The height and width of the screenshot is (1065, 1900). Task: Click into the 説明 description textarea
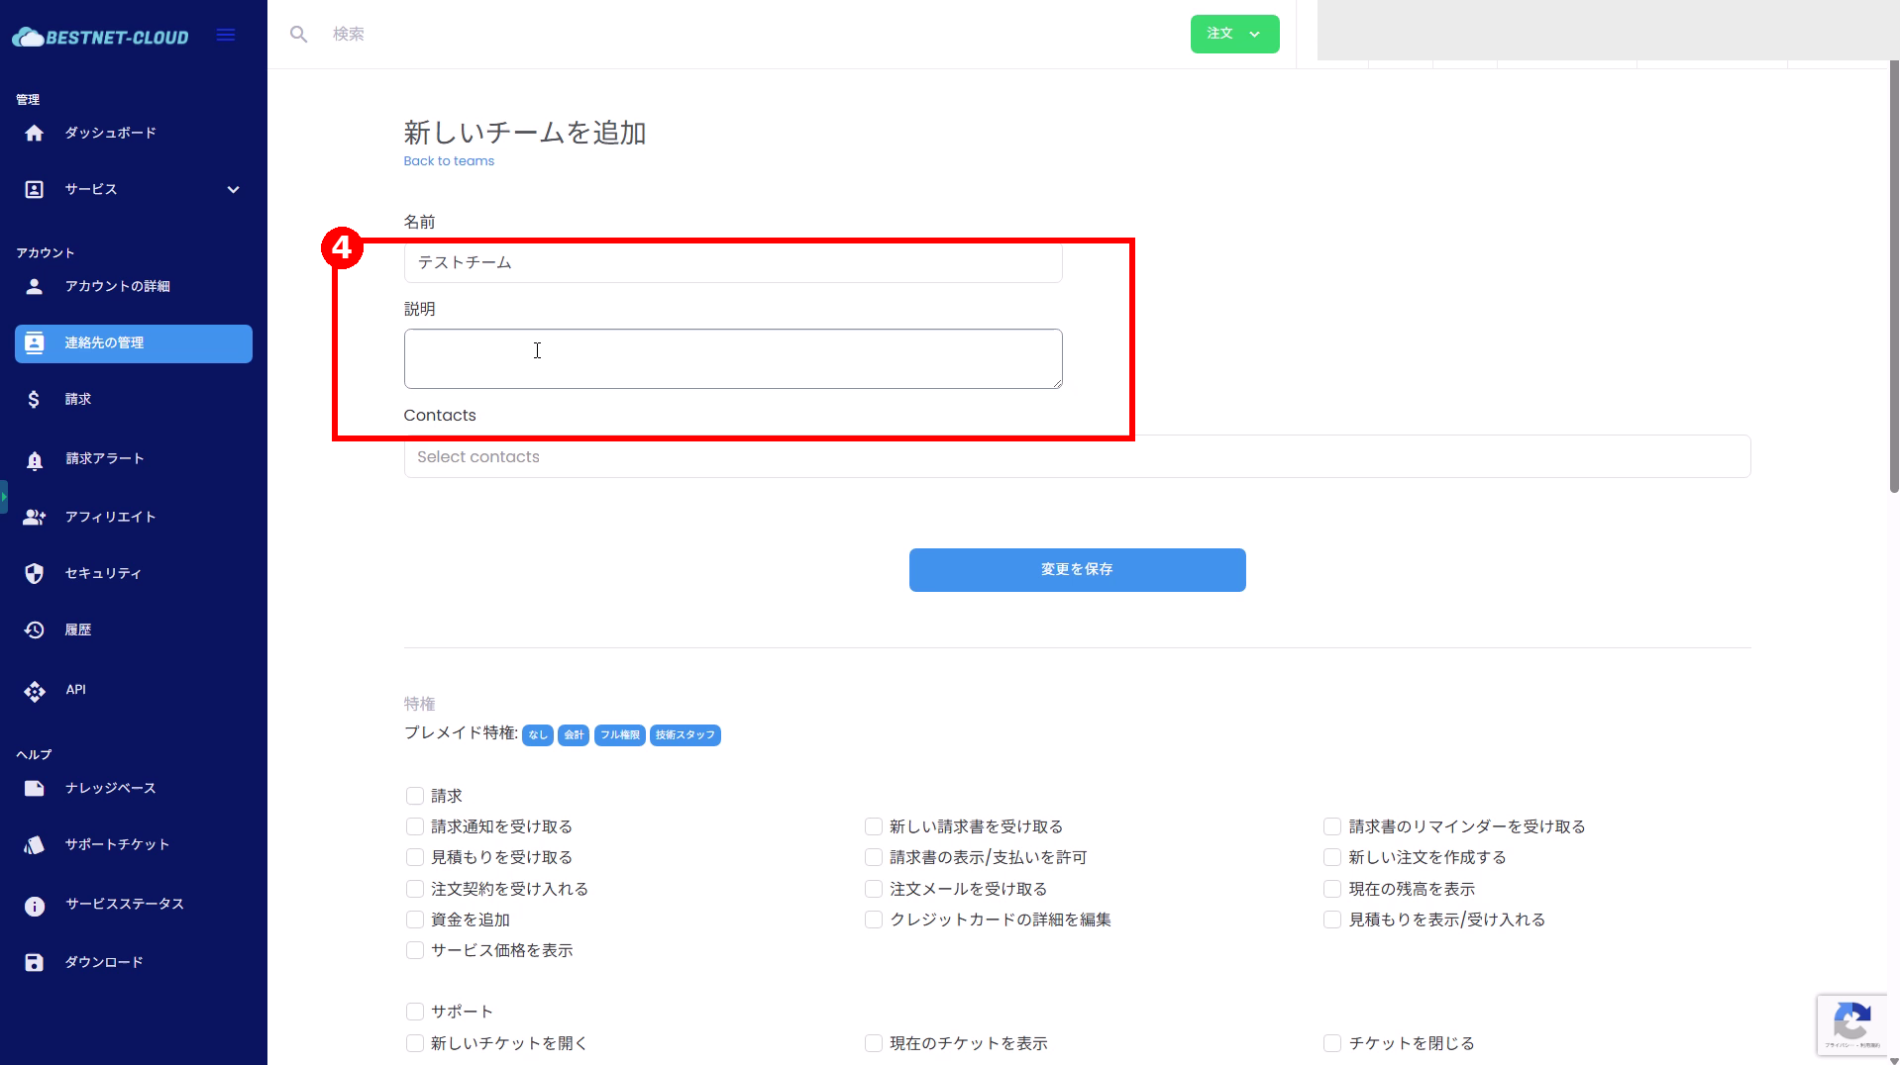tap(732, 358)
